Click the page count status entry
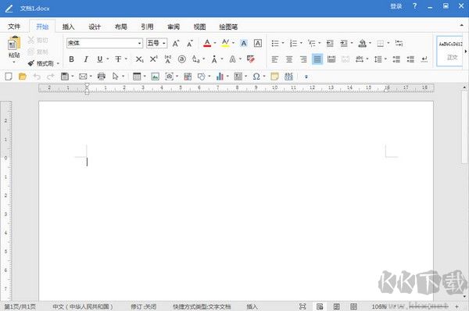Viewport: 469px width, 311px height. click(20, 306)
